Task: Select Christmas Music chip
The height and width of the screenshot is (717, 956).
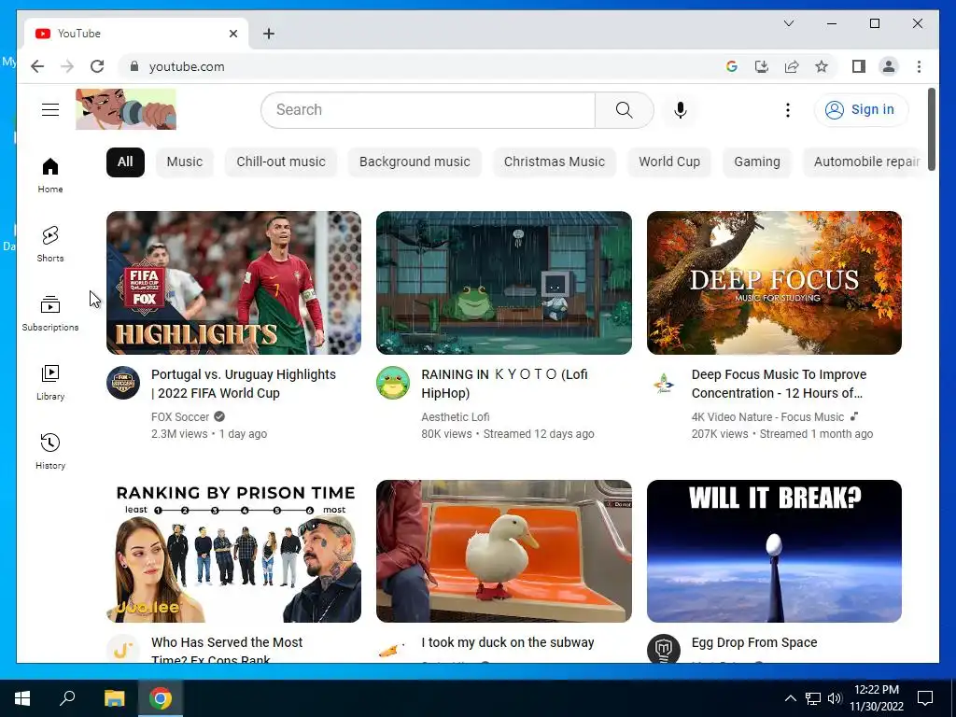Action: (x=555, y=162)
